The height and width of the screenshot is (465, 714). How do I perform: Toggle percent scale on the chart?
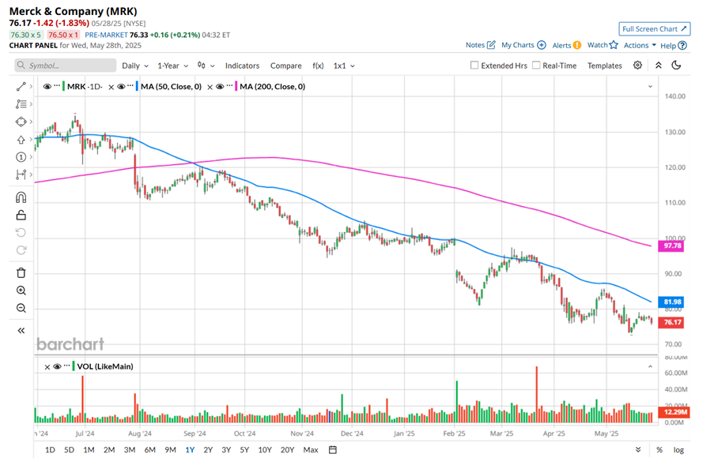pyautogui.click(x=659, y=449)
